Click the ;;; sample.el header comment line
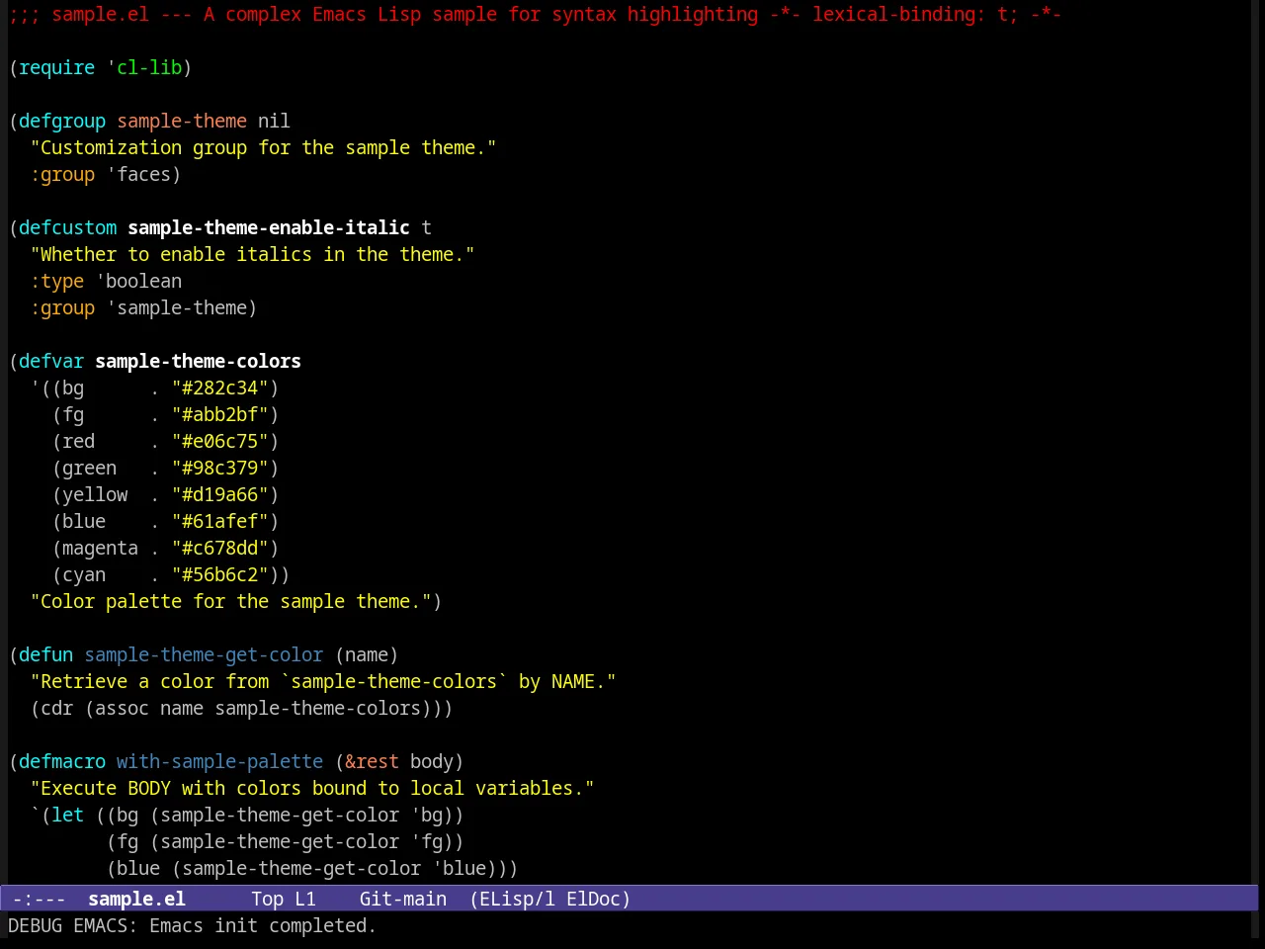 point(535,14)
